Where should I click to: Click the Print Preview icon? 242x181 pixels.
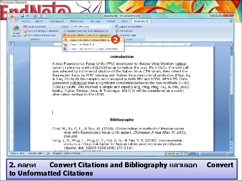pyautogui.click(x=40, y=16)
